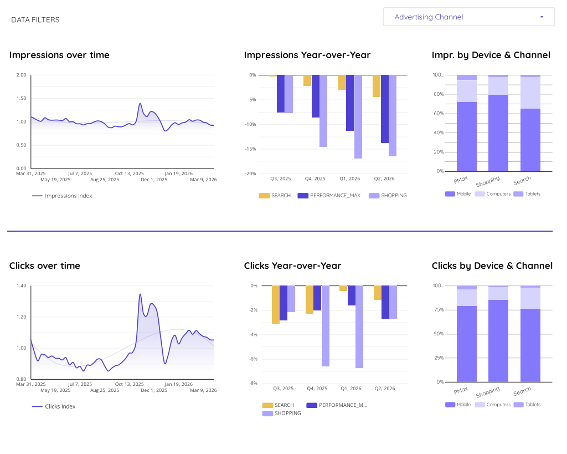This screenshot has width=567, height=454.
Task: Click the Search Computers segment in impressions chart
Action: point(530,93)
